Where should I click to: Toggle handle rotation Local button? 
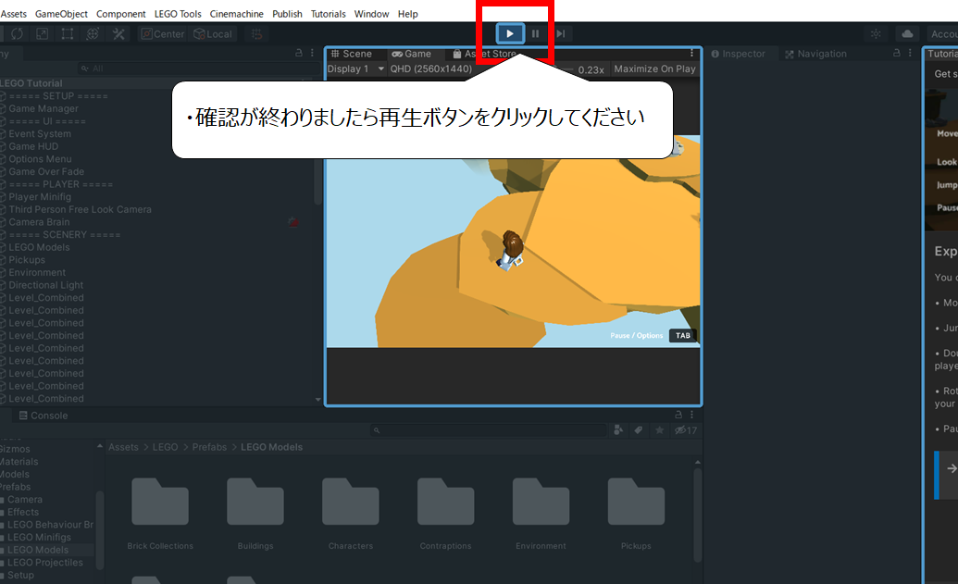[213, 34]
